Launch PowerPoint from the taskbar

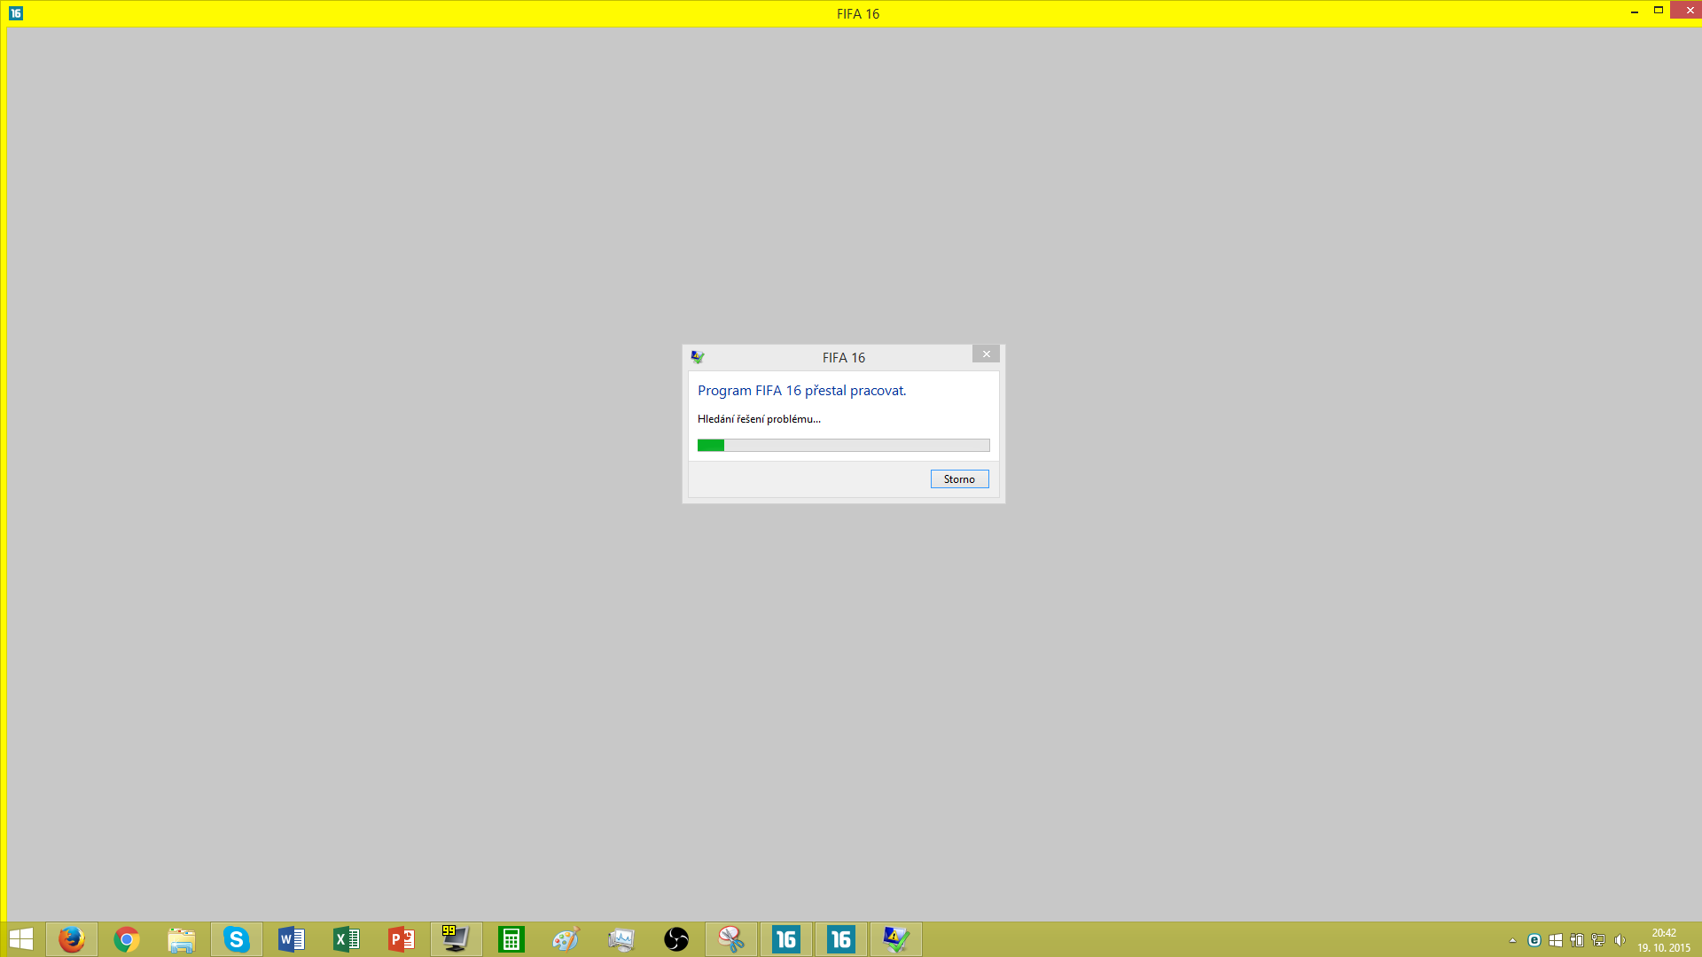pyautogui.click(x=402, y=939)
